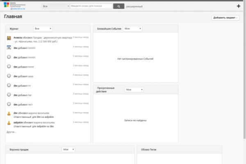Click the clock icon next to 'dev добавил аааа'
Screen dimensions: 246x164
tap(9, 76)
